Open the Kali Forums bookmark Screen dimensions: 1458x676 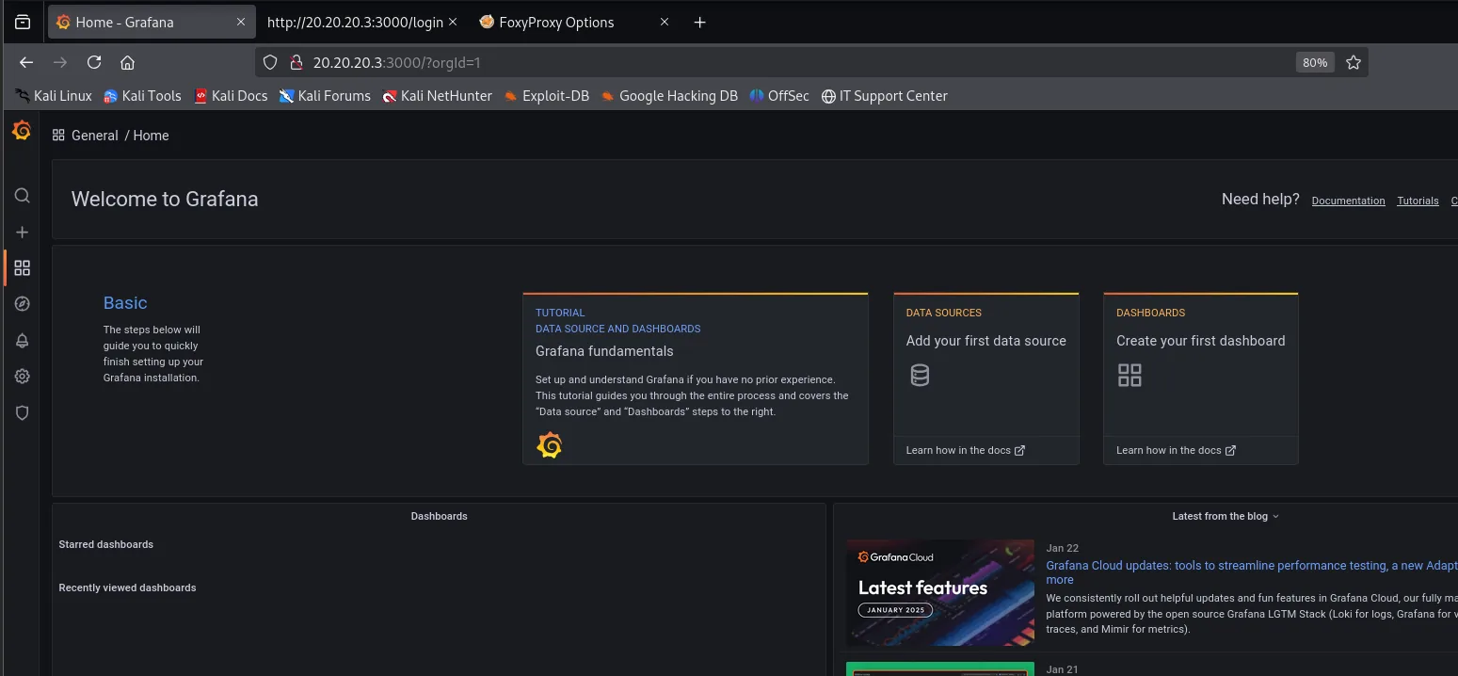point(326,96)
